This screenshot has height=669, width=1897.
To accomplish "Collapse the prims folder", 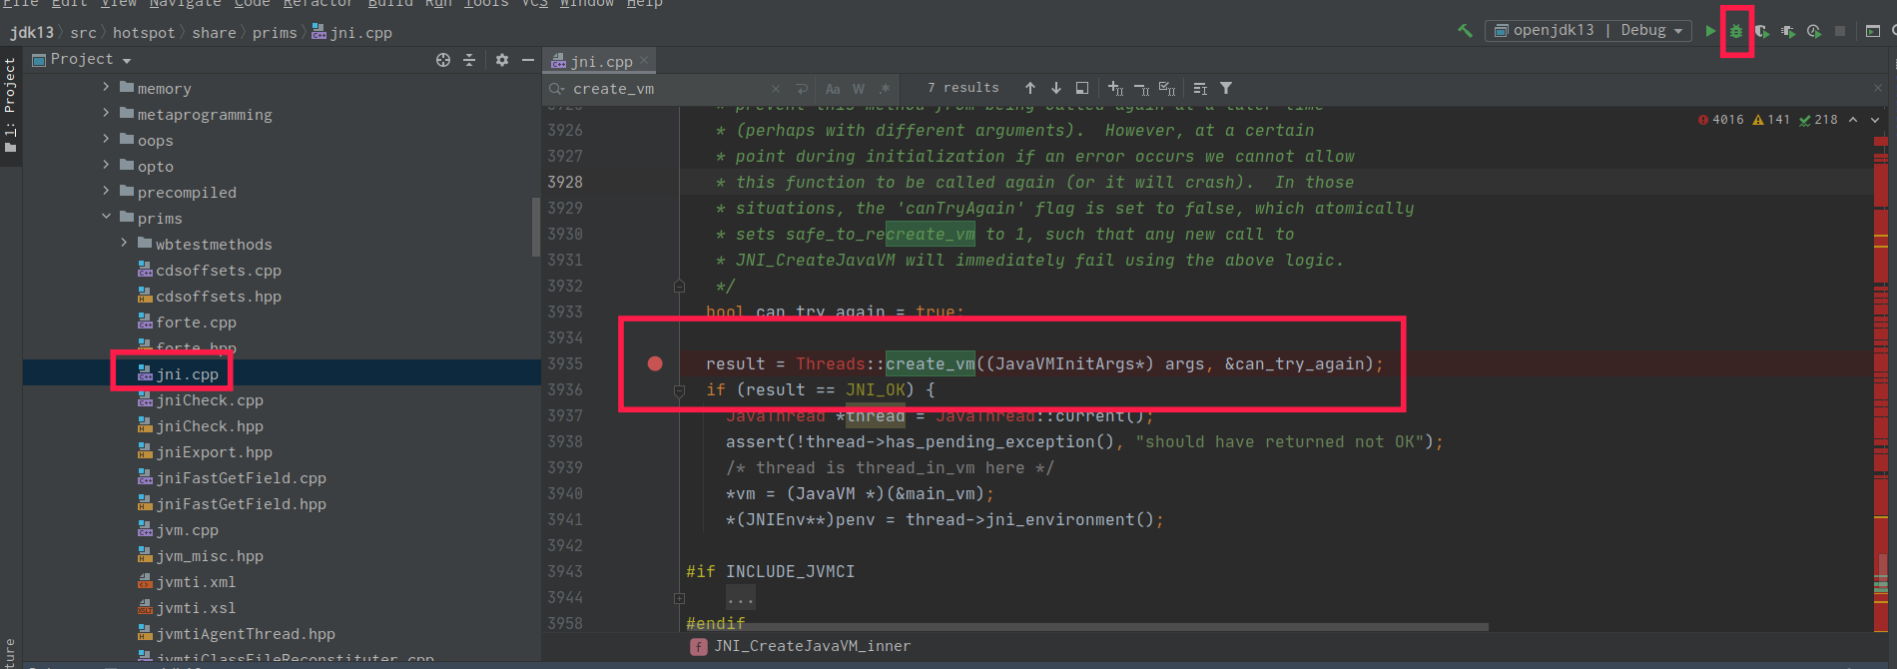I will (x=106, y=218).
